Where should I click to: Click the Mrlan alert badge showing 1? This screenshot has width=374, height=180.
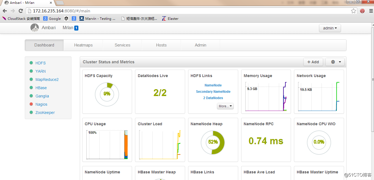point(76,28)
